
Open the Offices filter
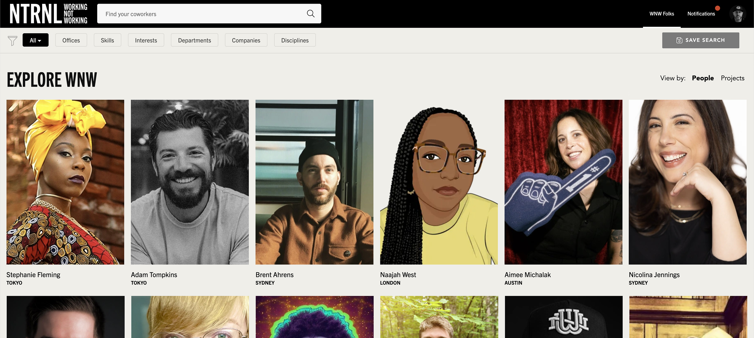(71, 40)
